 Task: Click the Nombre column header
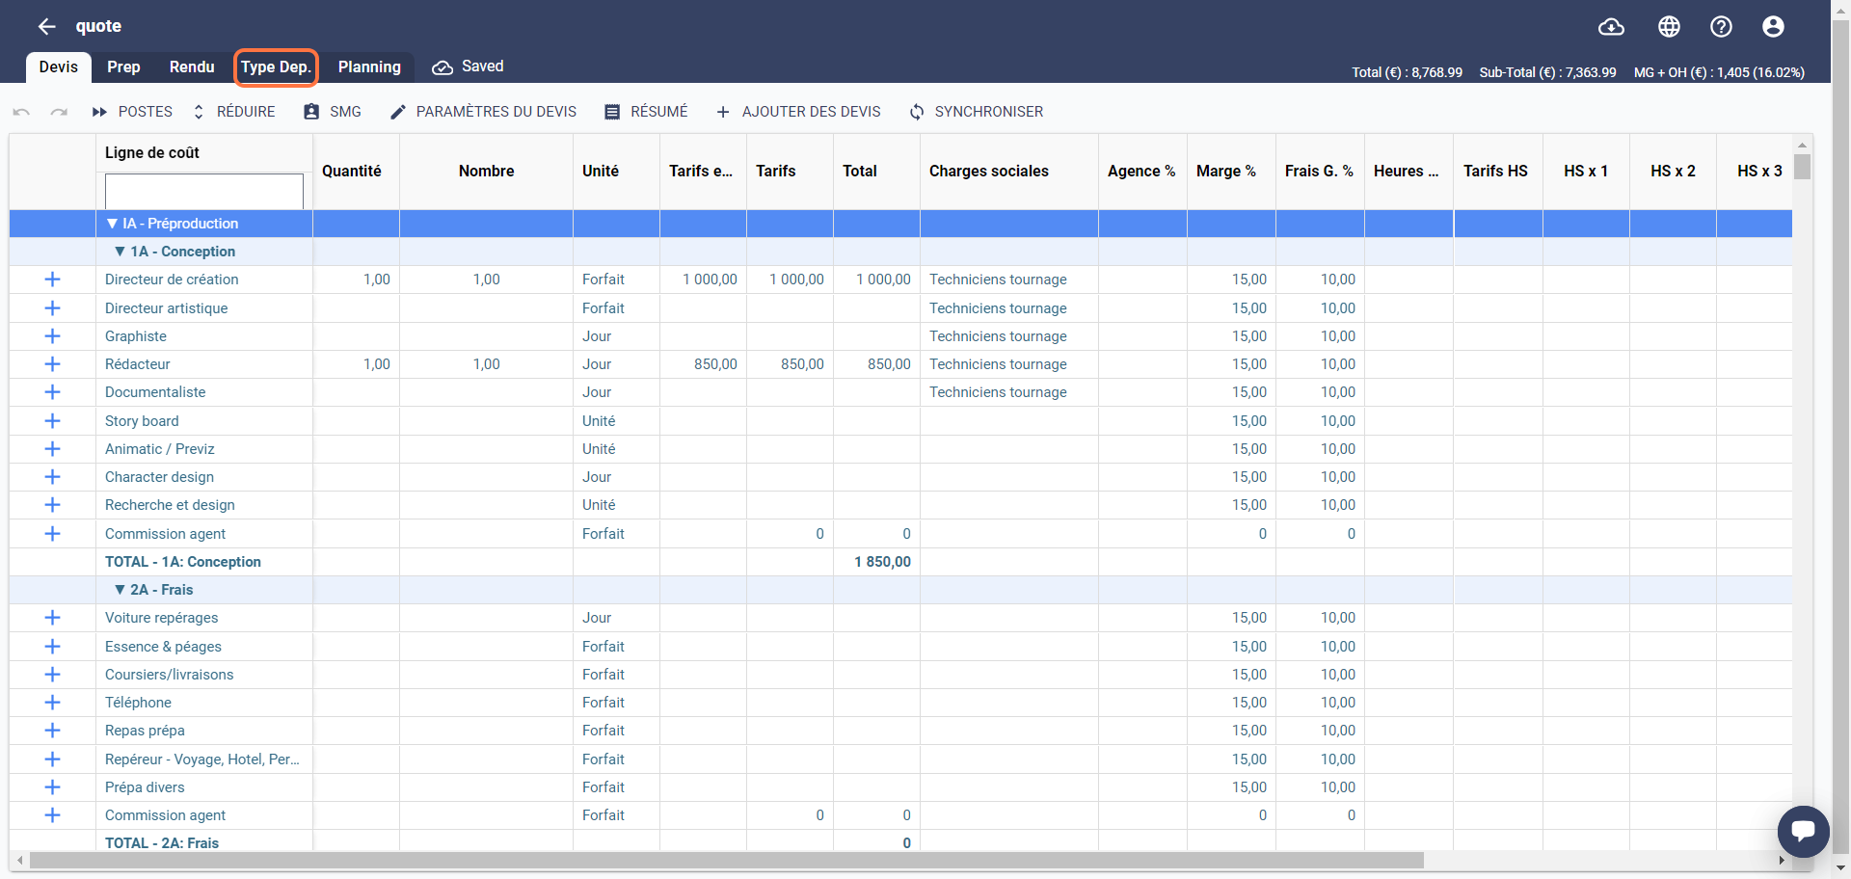click(x=486, y=172)
